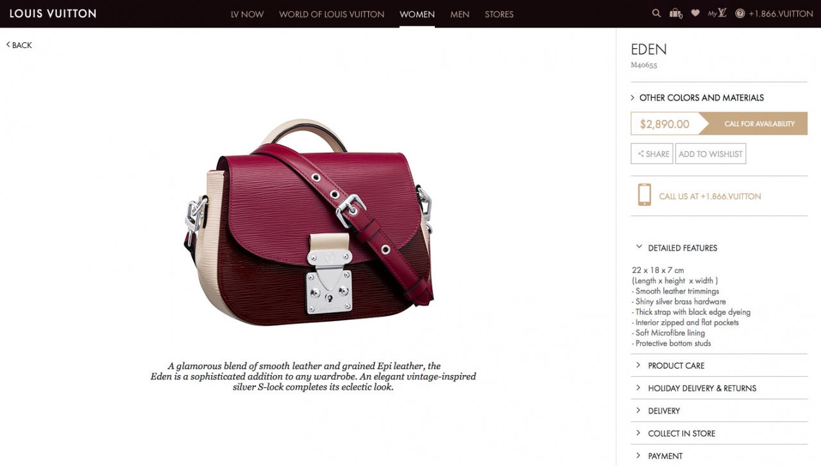Open the World of Louis Vuitton menu
Viewport: 821px width, 466px height.
(332, 14)
